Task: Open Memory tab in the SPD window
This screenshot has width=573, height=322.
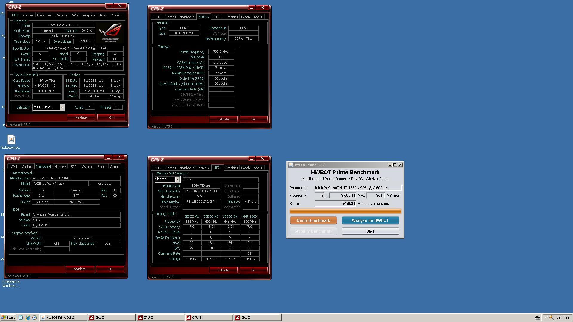Action: (204, 168)
